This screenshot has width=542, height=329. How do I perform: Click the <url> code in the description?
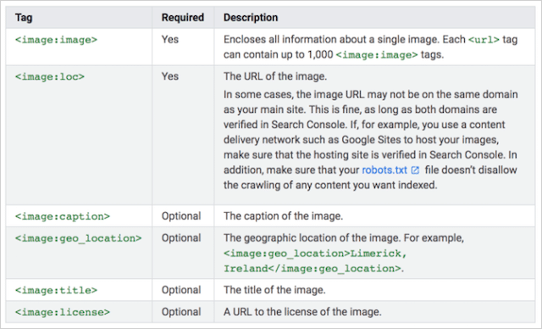pos(484,40)
